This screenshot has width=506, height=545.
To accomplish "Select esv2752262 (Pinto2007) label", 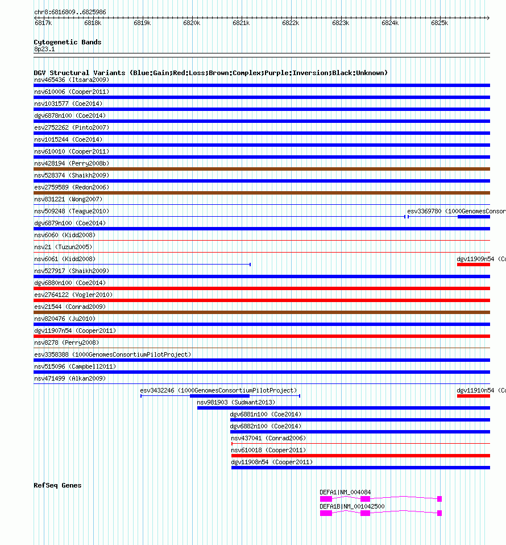I will 72,127.
